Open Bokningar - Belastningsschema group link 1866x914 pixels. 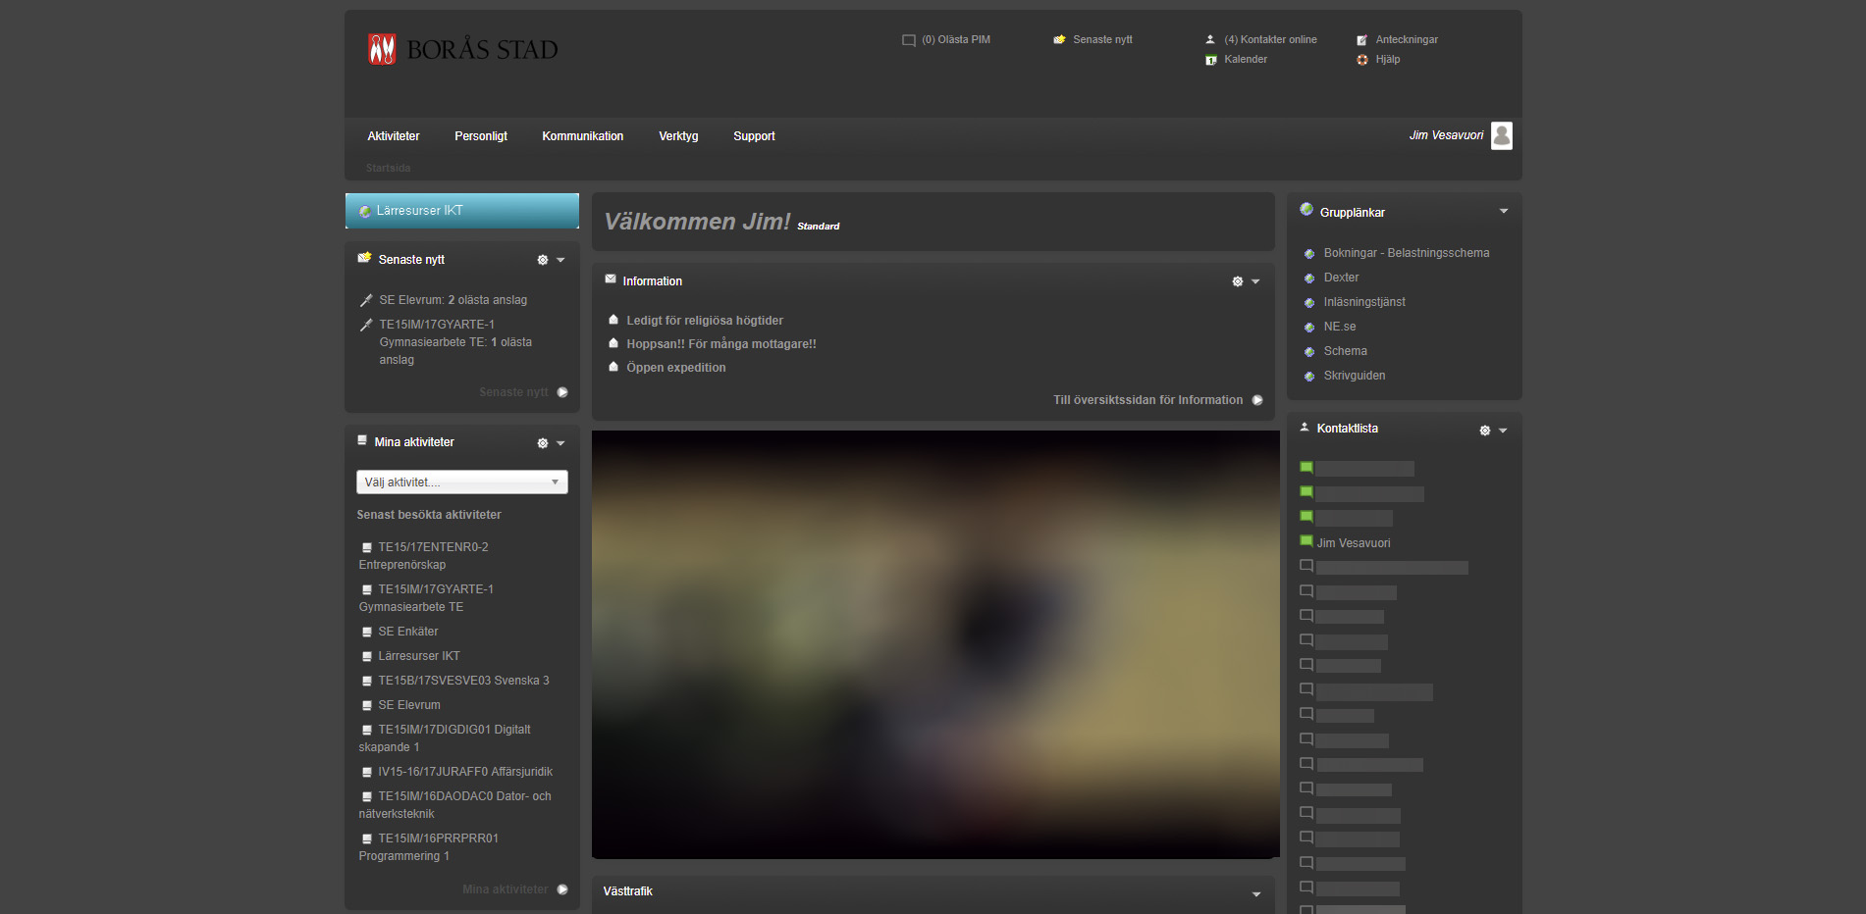[x=1407, y=253]
